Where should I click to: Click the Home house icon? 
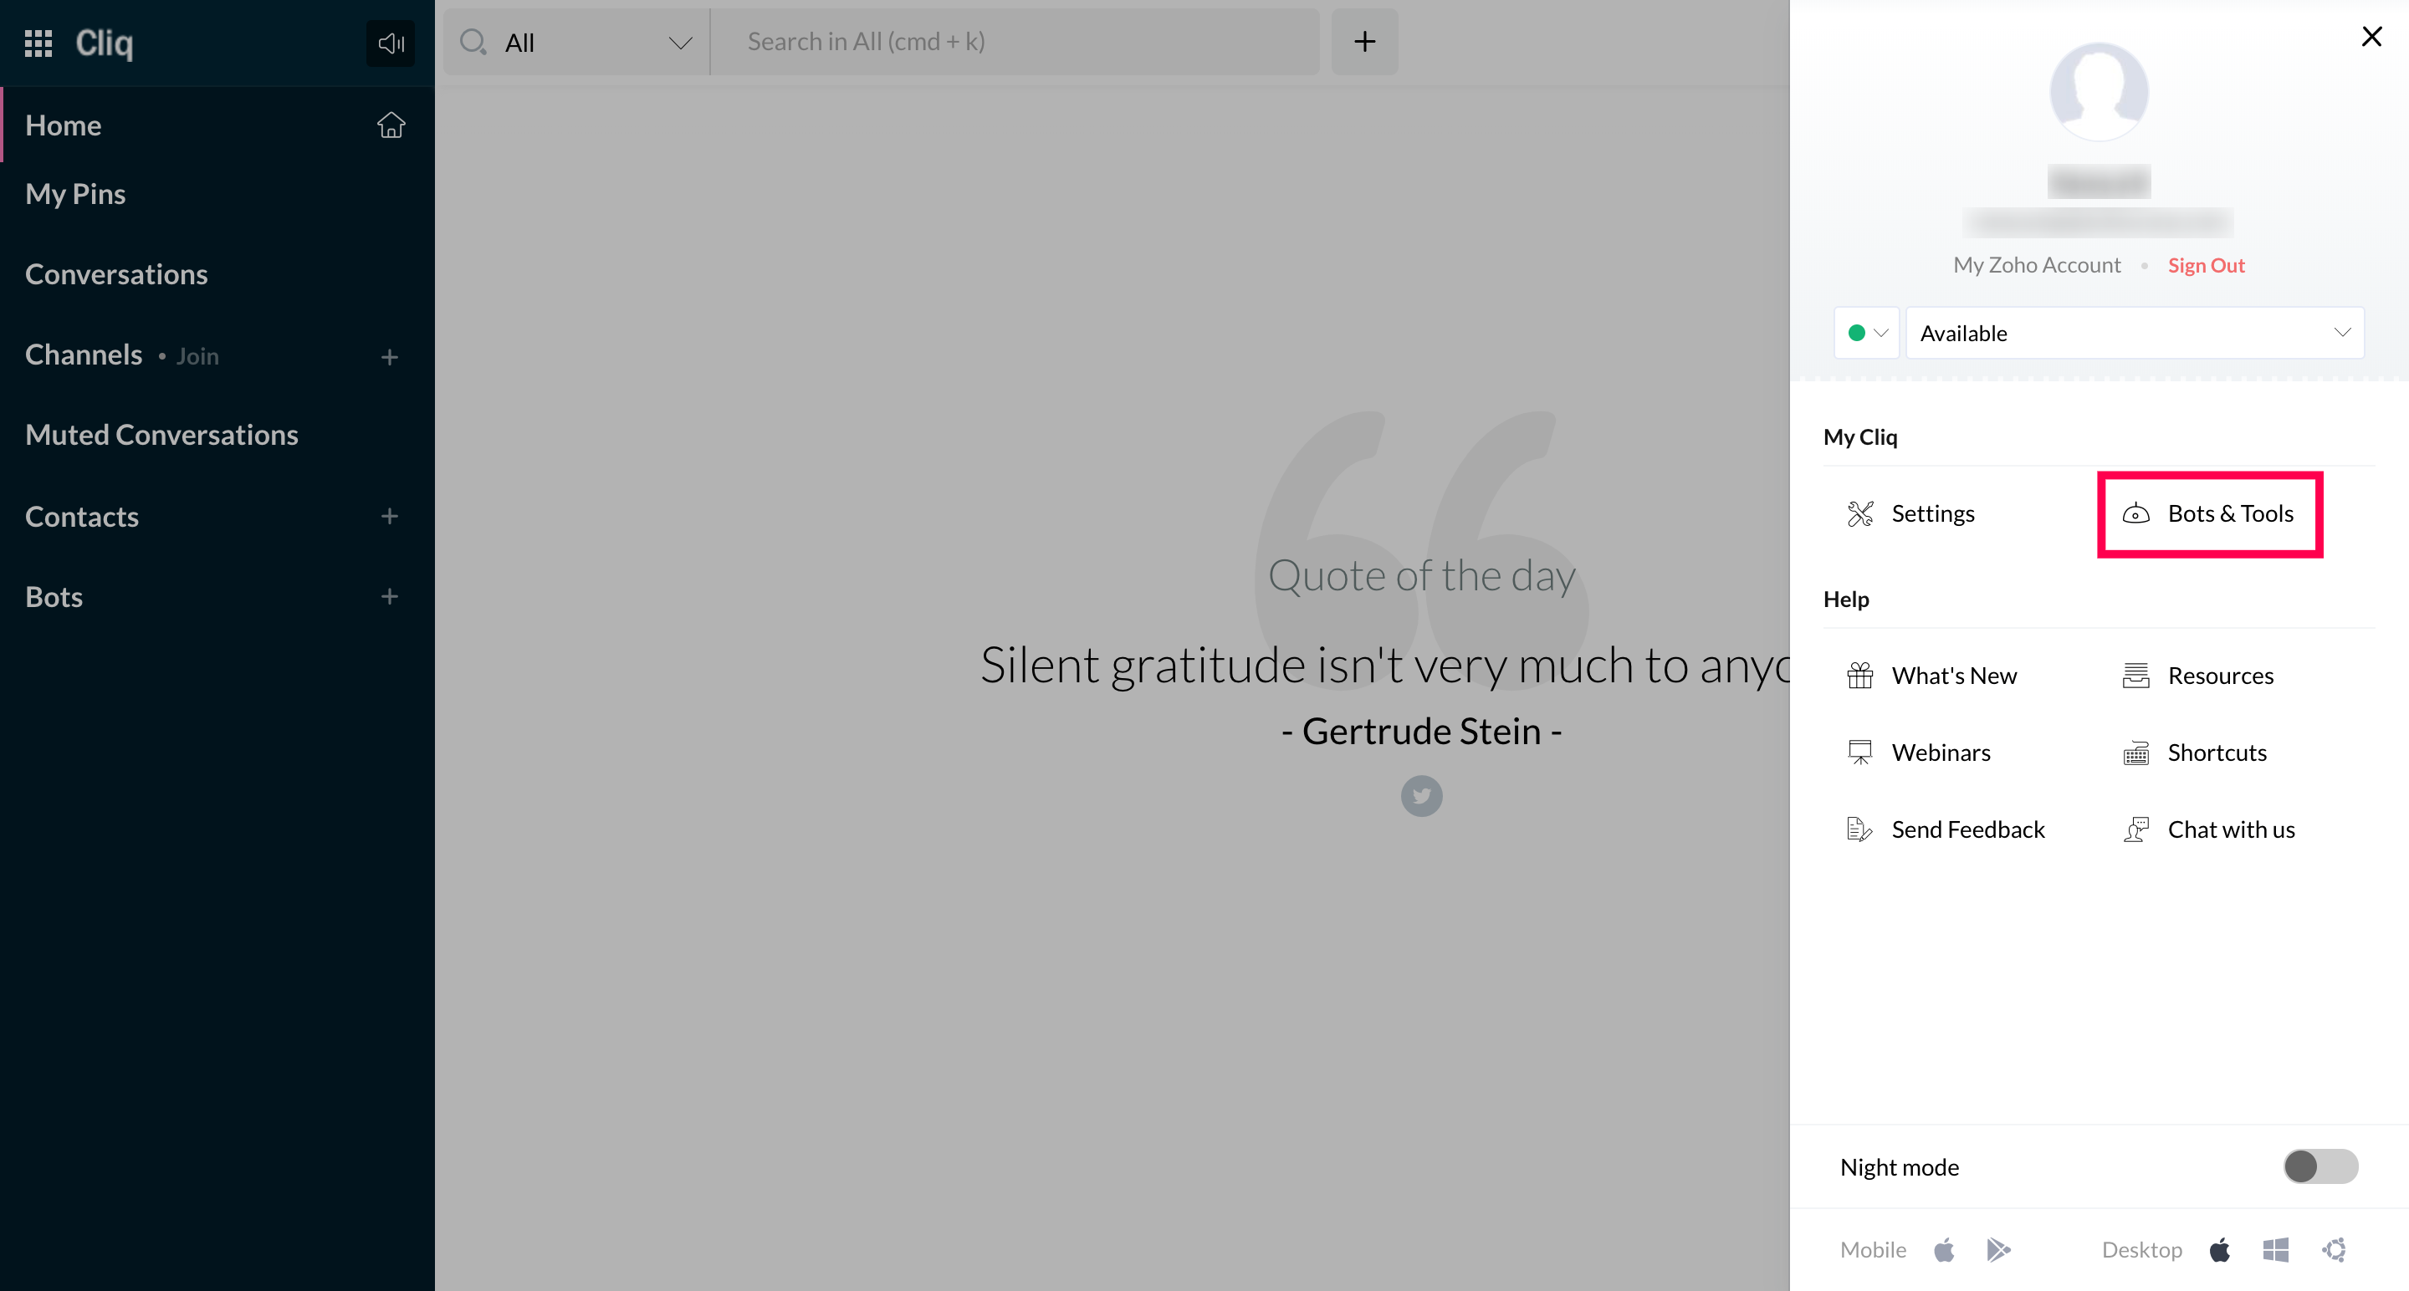pyautogui.click(x=391, y=125)
